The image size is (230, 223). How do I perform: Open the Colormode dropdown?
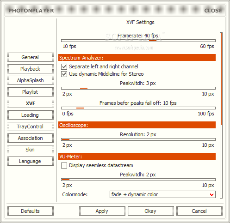(x=162, y=194)
